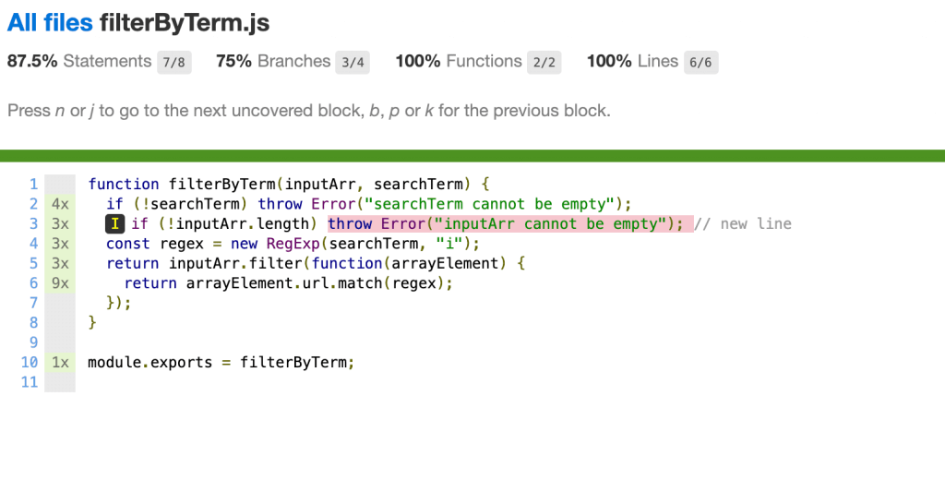Select the 9x hit count on line 6
The height and width of the screenshot is (480, 945).
tap(61, 283)
